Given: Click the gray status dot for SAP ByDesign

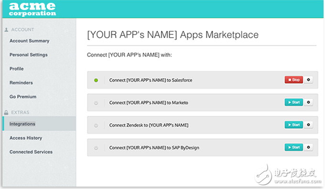Looking at the screenshot, I should (x=96, y=148).
